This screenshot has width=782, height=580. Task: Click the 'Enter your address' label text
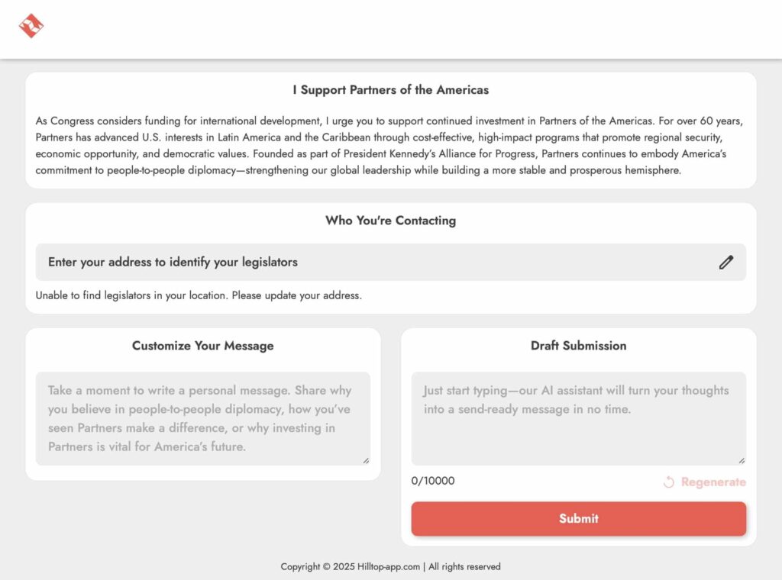coord(173,262)
